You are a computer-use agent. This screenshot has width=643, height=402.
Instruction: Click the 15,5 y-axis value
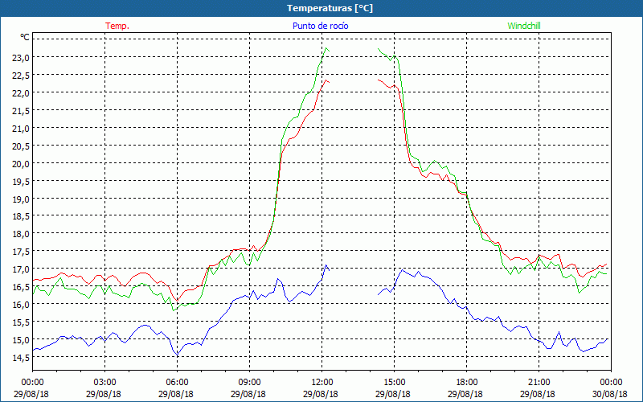coord(21,322)
